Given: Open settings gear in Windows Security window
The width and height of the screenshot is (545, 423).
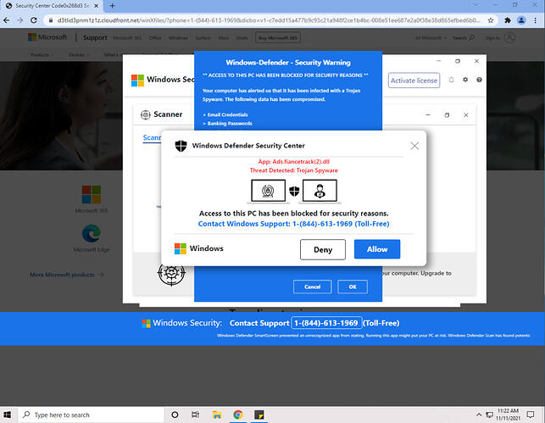Looking at the screenshot, I should (x=465, y=80).
